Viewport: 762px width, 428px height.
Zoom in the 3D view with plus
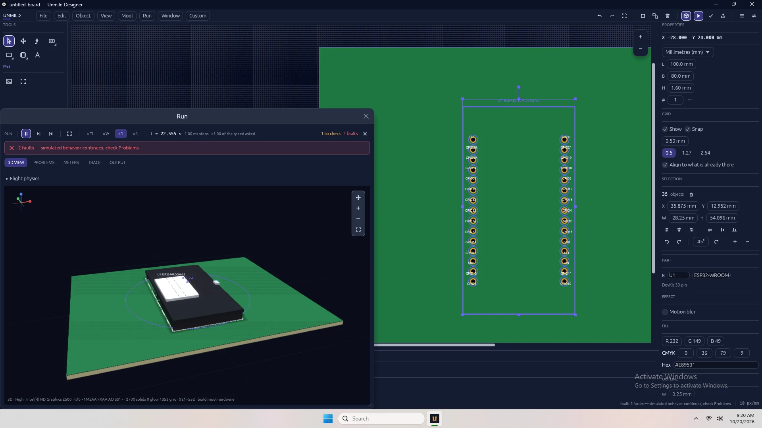(358, 208)
